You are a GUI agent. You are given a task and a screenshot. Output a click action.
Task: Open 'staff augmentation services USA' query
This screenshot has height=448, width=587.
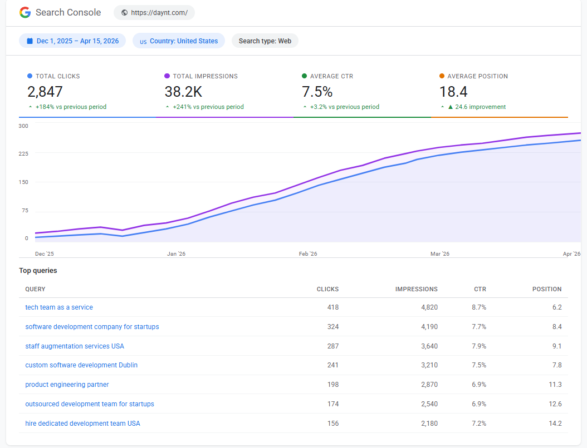(x=75, y=346)
